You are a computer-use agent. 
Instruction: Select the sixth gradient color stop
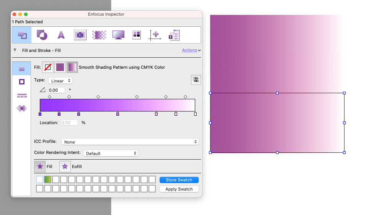click(x=176, y=114)
